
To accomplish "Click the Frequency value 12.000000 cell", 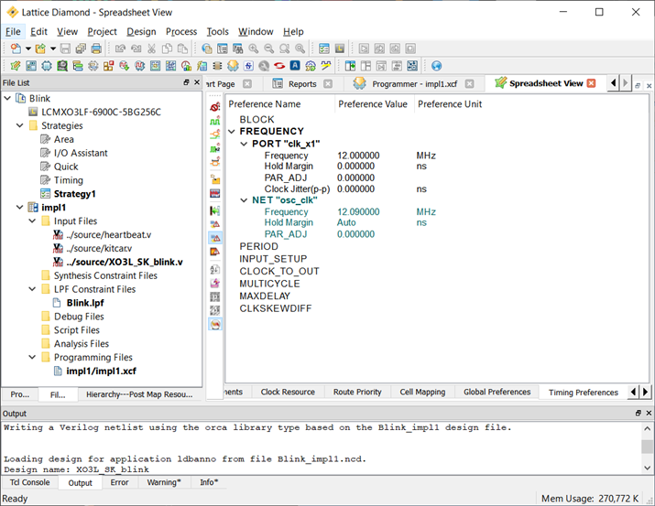I will tap(358, 156).
